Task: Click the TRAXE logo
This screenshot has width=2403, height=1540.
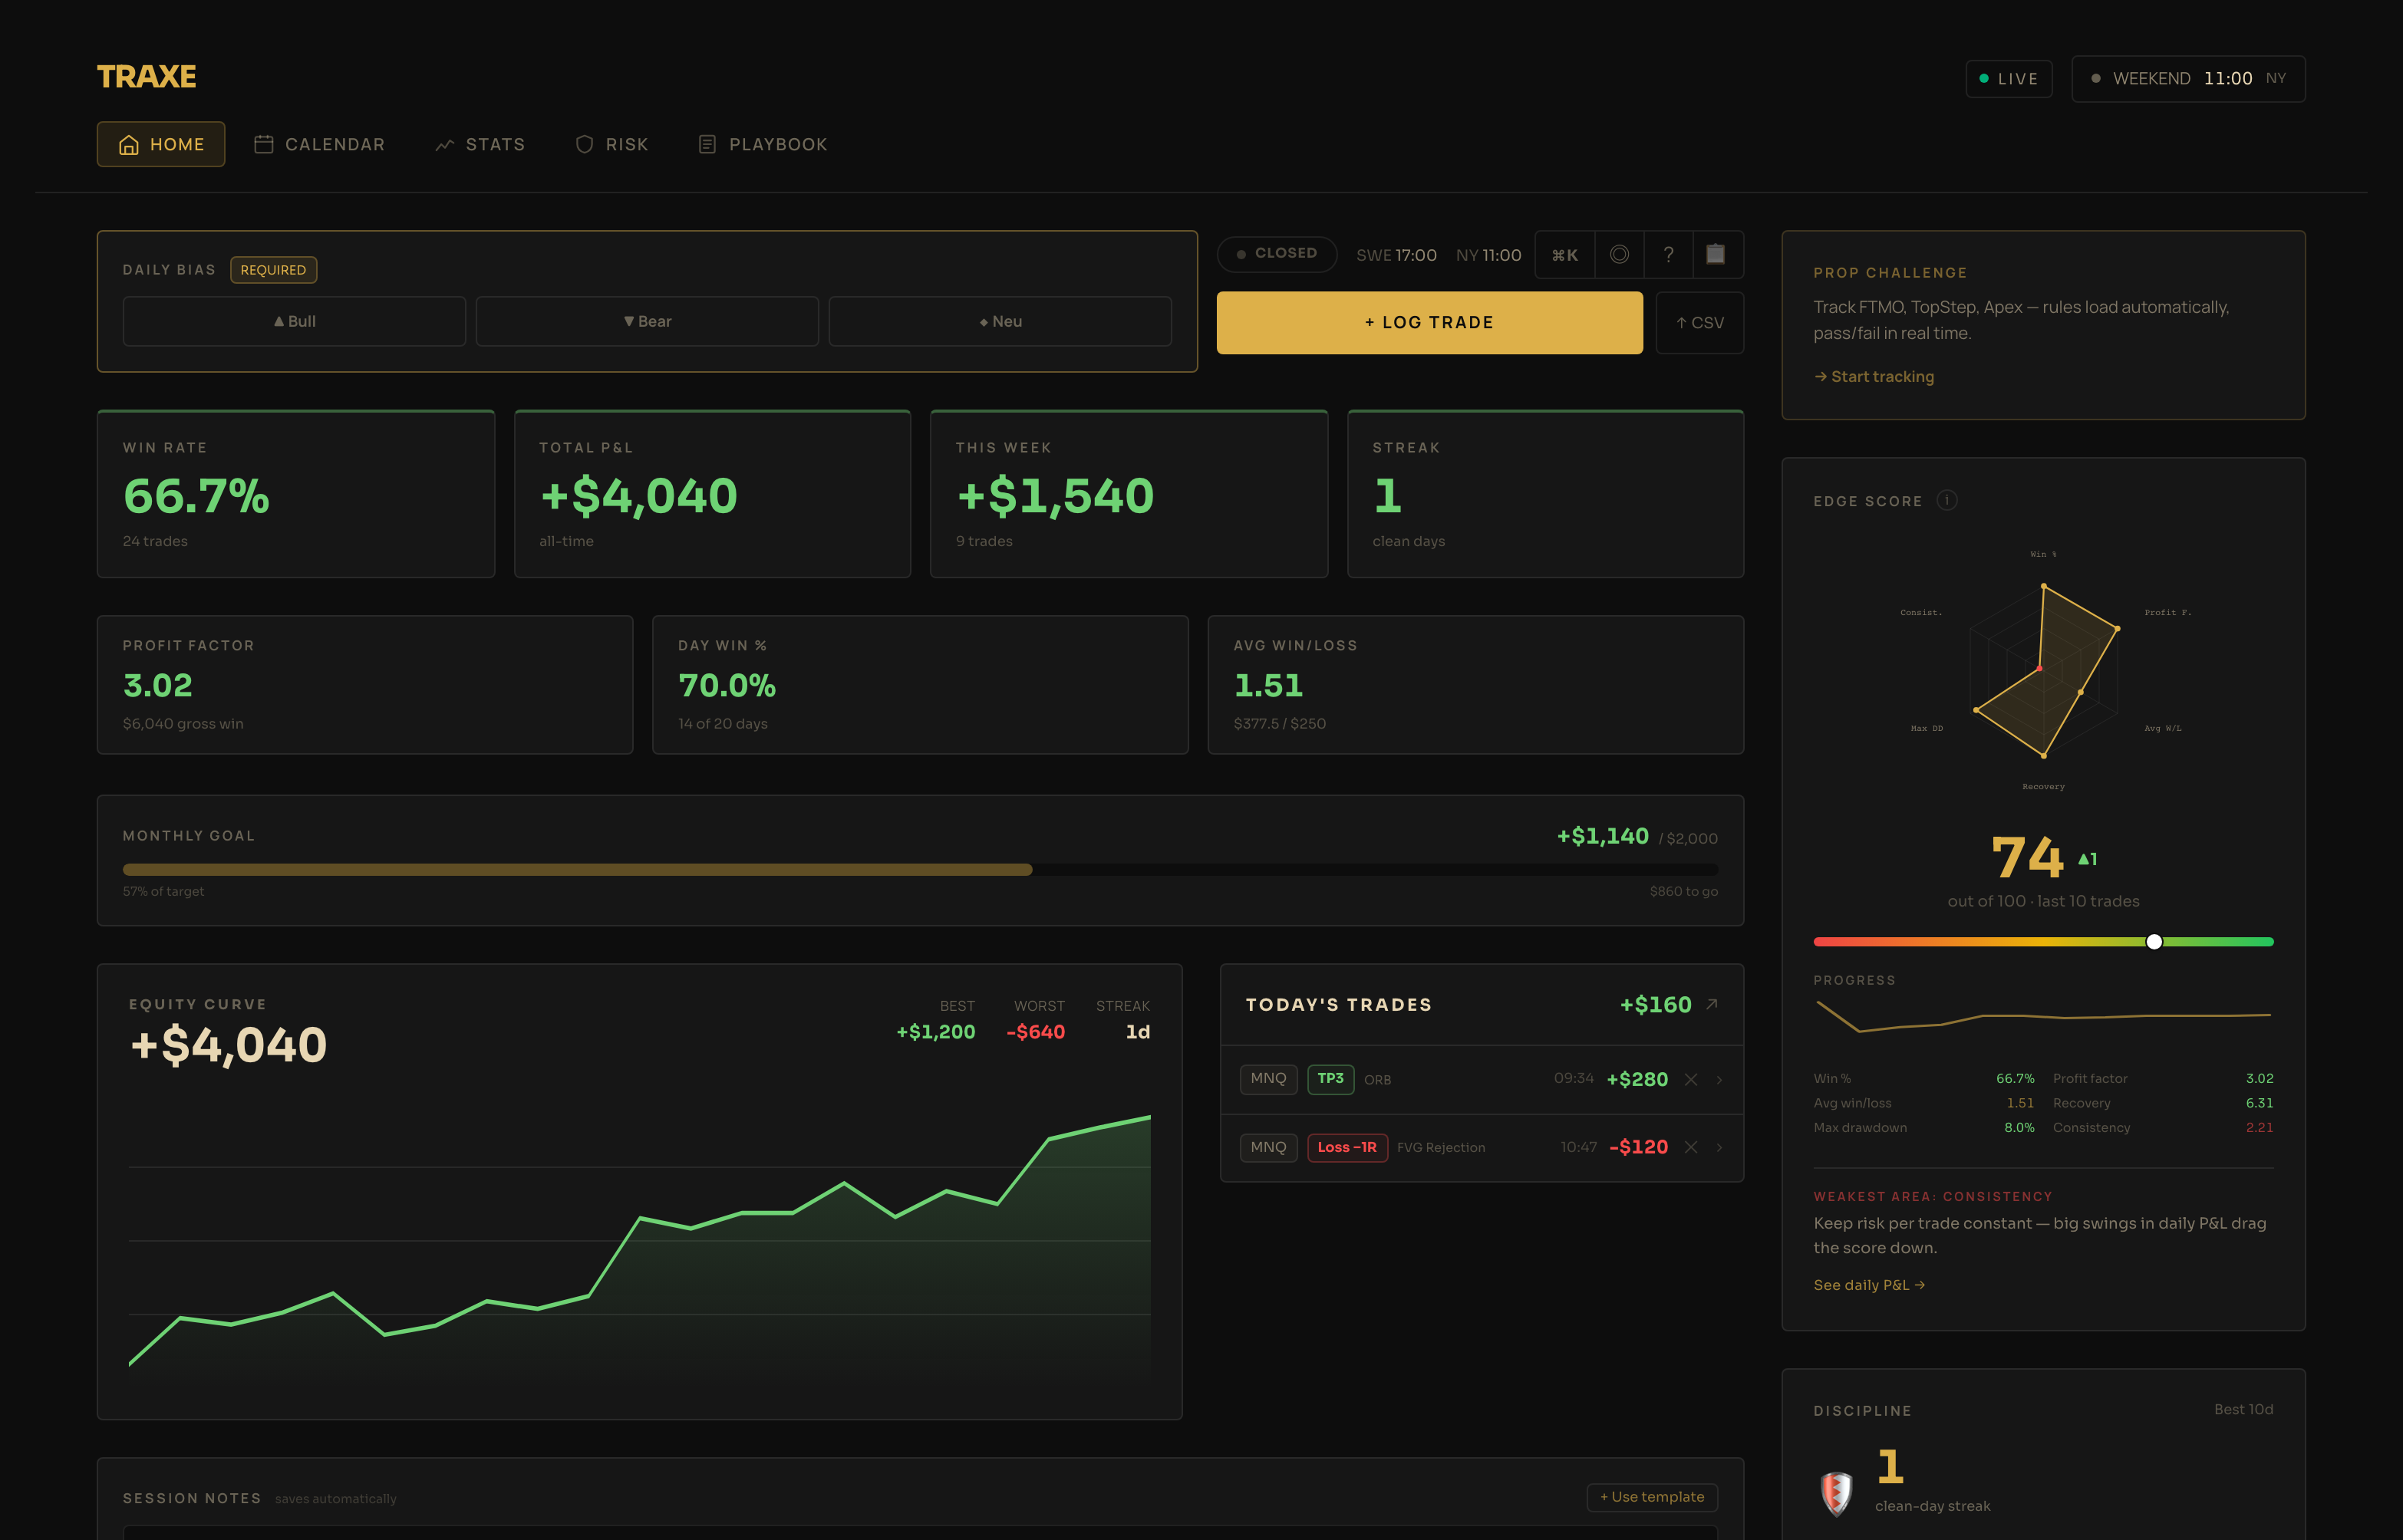Action: coord(146,77)
